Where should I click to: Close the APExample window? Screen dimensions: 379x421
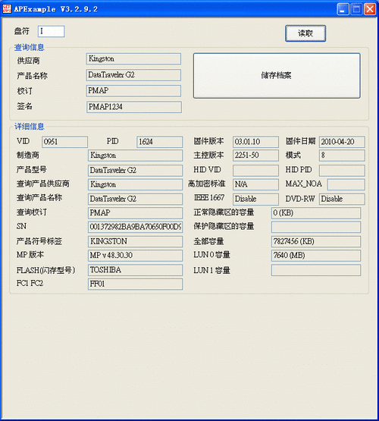coord(370,9)
